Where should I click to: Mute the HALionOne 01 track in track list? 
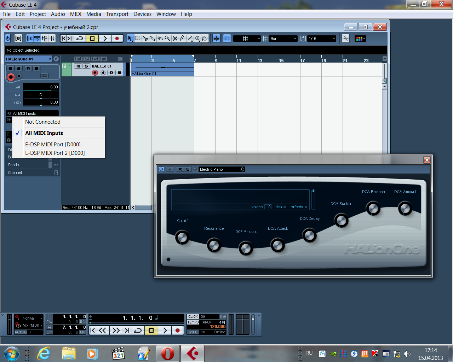78,66
